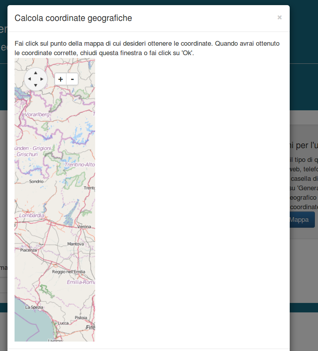Click the Emilia-Romagna region label
The image size is (318, 351).
click(x=81, y=282)
